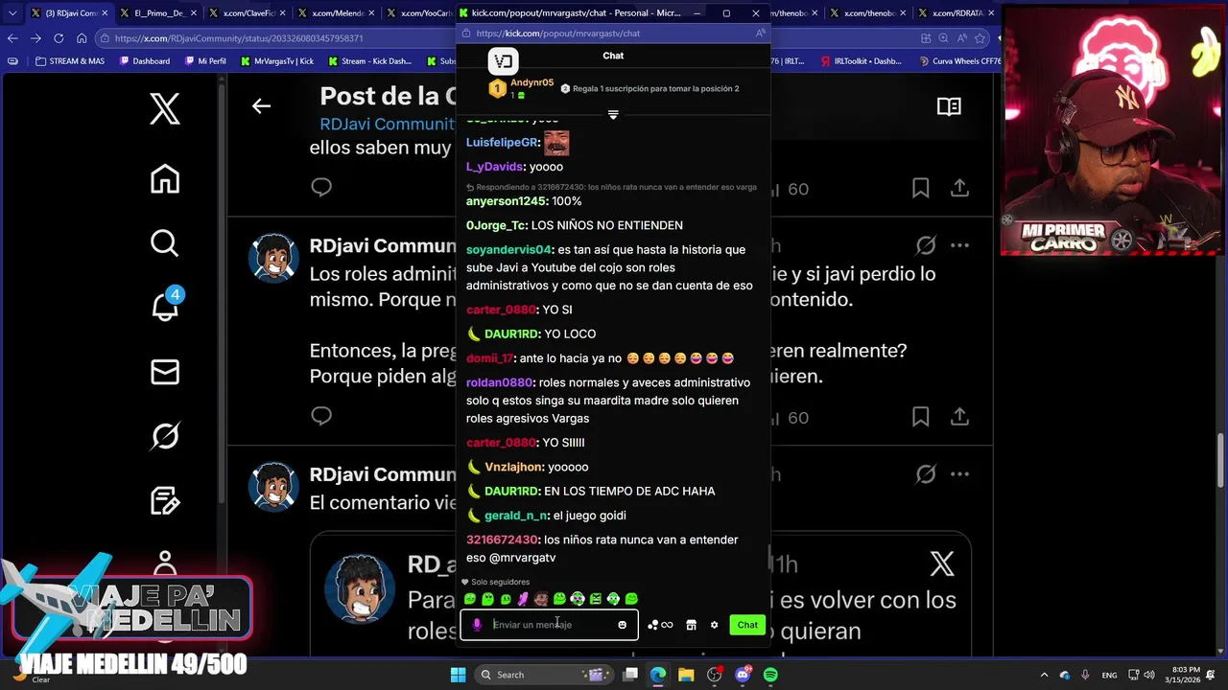Image resolution: width=1228 pixels, height=690 pixels.
Task: Open Discord from the taskbar
Action: (742, 675)
